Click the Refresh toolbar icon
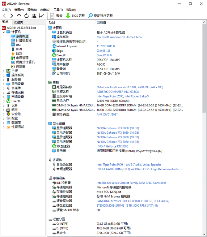Image resolution: width=207 pixels, height=237 pixels. pyautogui.click(x=27, y=15)
